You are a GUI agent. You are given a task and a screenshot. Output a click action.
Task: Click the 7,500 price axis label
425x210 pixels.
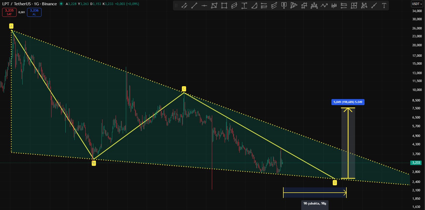416,108
